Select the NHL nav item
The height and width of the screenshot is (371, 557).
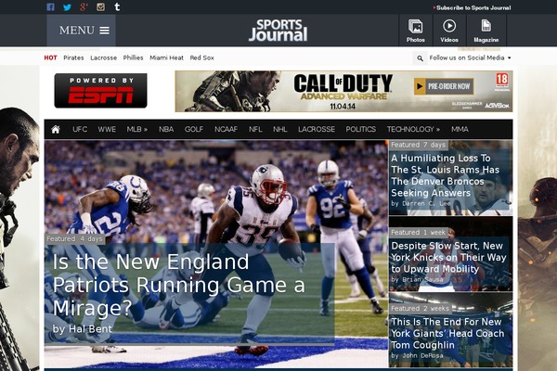click(280, 129)
